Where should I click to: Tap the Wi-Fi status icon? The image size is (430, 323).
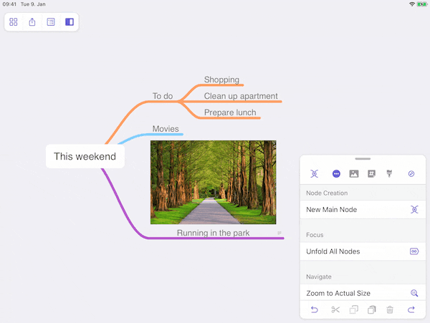tap(411, 4)
